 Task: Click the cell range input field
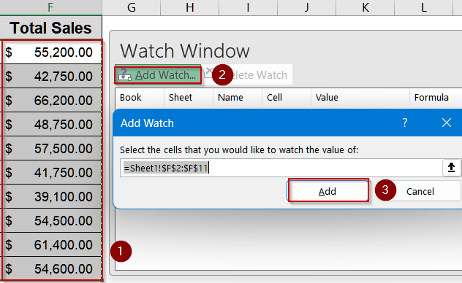tap(281, 168)
